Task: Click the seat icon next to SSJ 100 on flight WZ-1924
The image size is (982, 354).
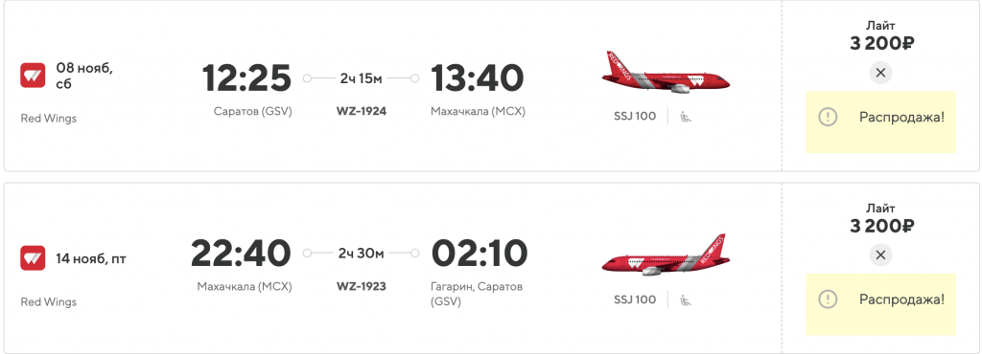Action: pos(686,117)
